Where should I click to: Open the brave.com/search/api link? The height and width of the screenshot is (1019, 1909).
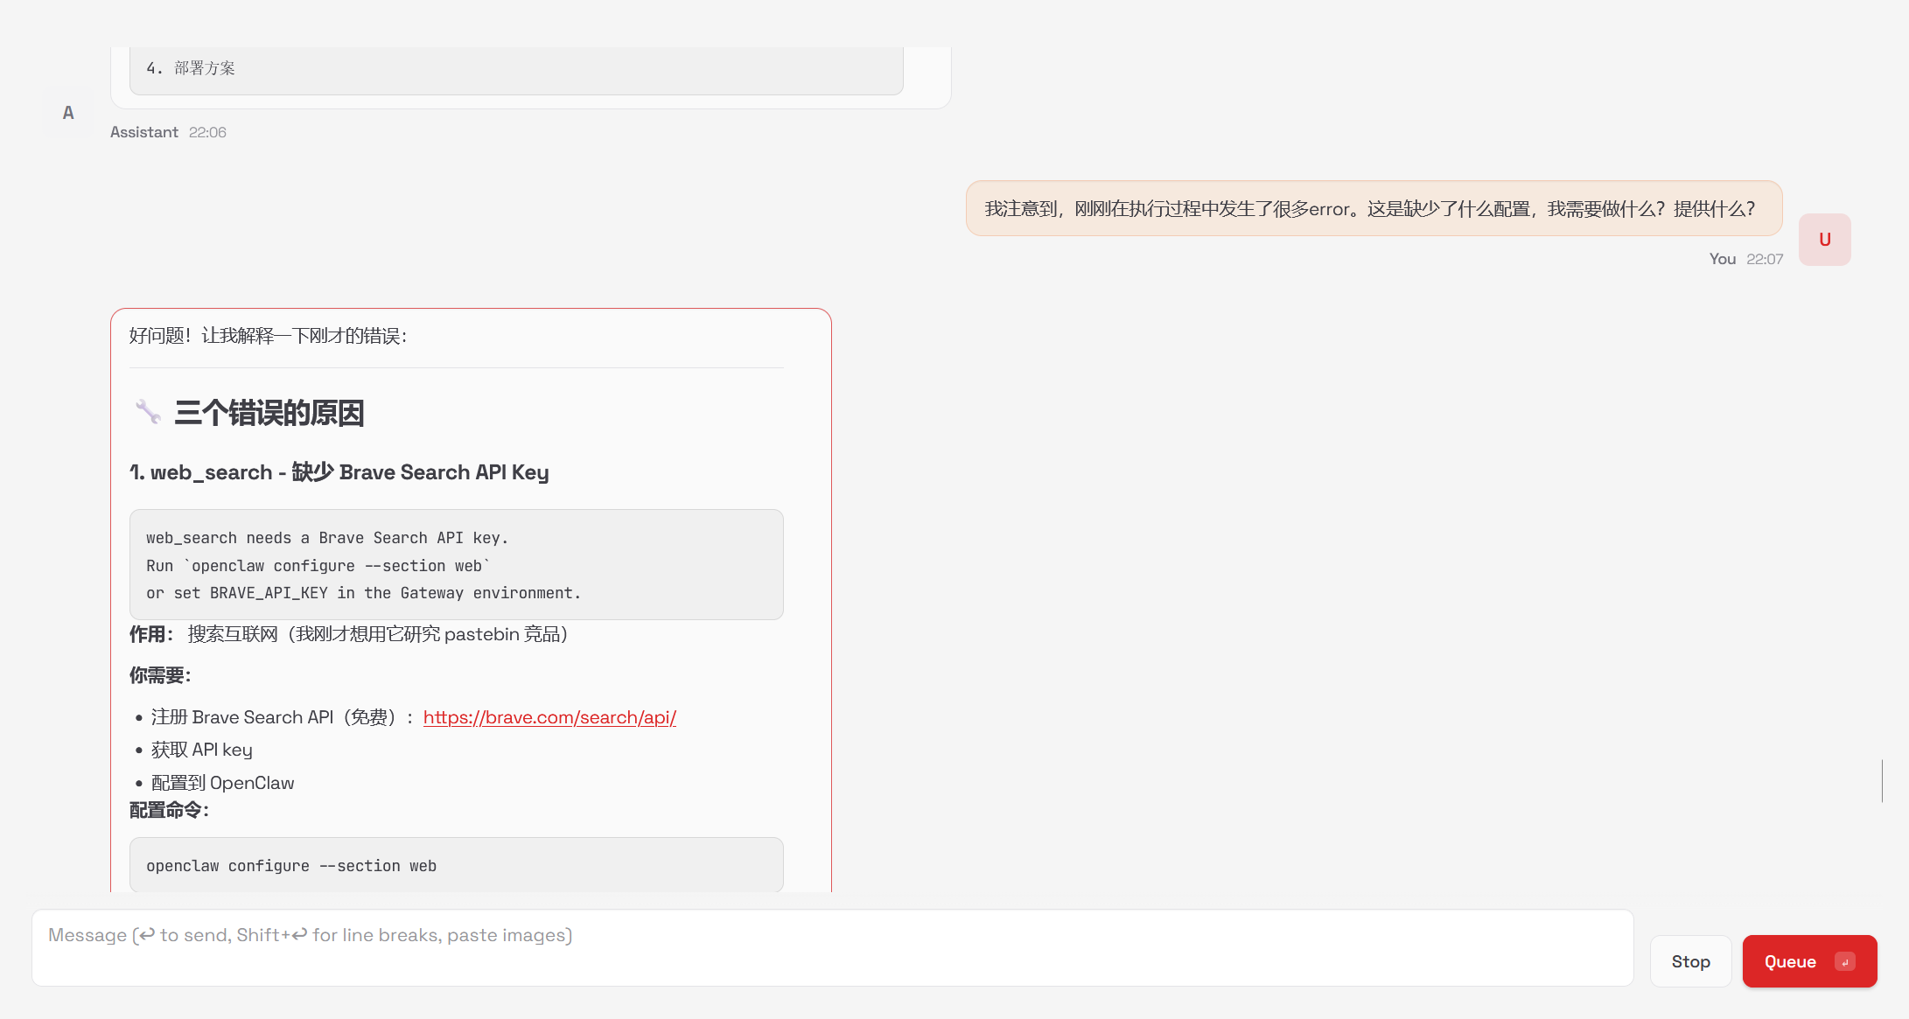coord(549,717)
